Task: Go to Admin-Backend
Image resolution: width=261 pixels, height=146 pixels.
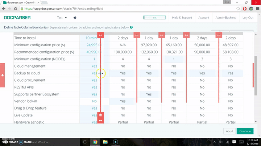Action: [225, 17]
